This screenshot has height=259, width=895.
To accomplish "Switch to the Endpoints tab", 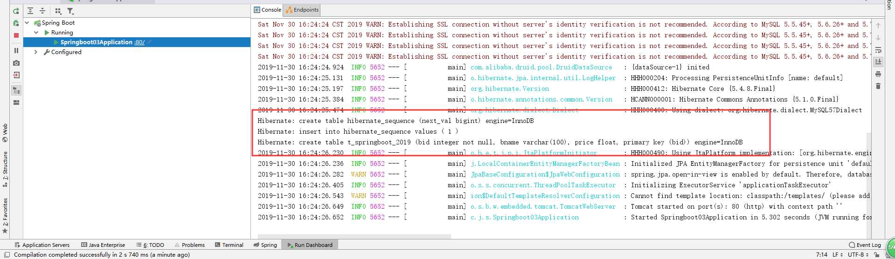I will 302,10.
